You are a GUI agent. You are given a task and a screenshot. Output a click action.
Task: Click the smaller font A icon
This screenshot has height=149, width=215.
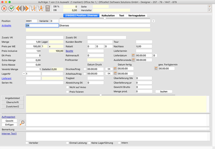point(209,10)
